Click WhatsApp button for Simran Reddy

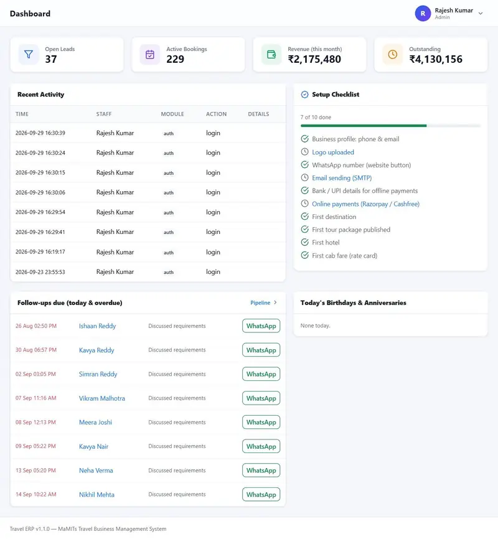coord(261,374)
